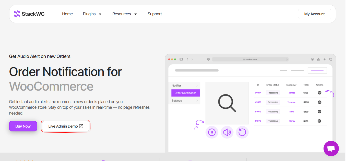Toggle the eye icon for James's order
Image resolution: width=346 pixels, height=161 pixels.
319,93
